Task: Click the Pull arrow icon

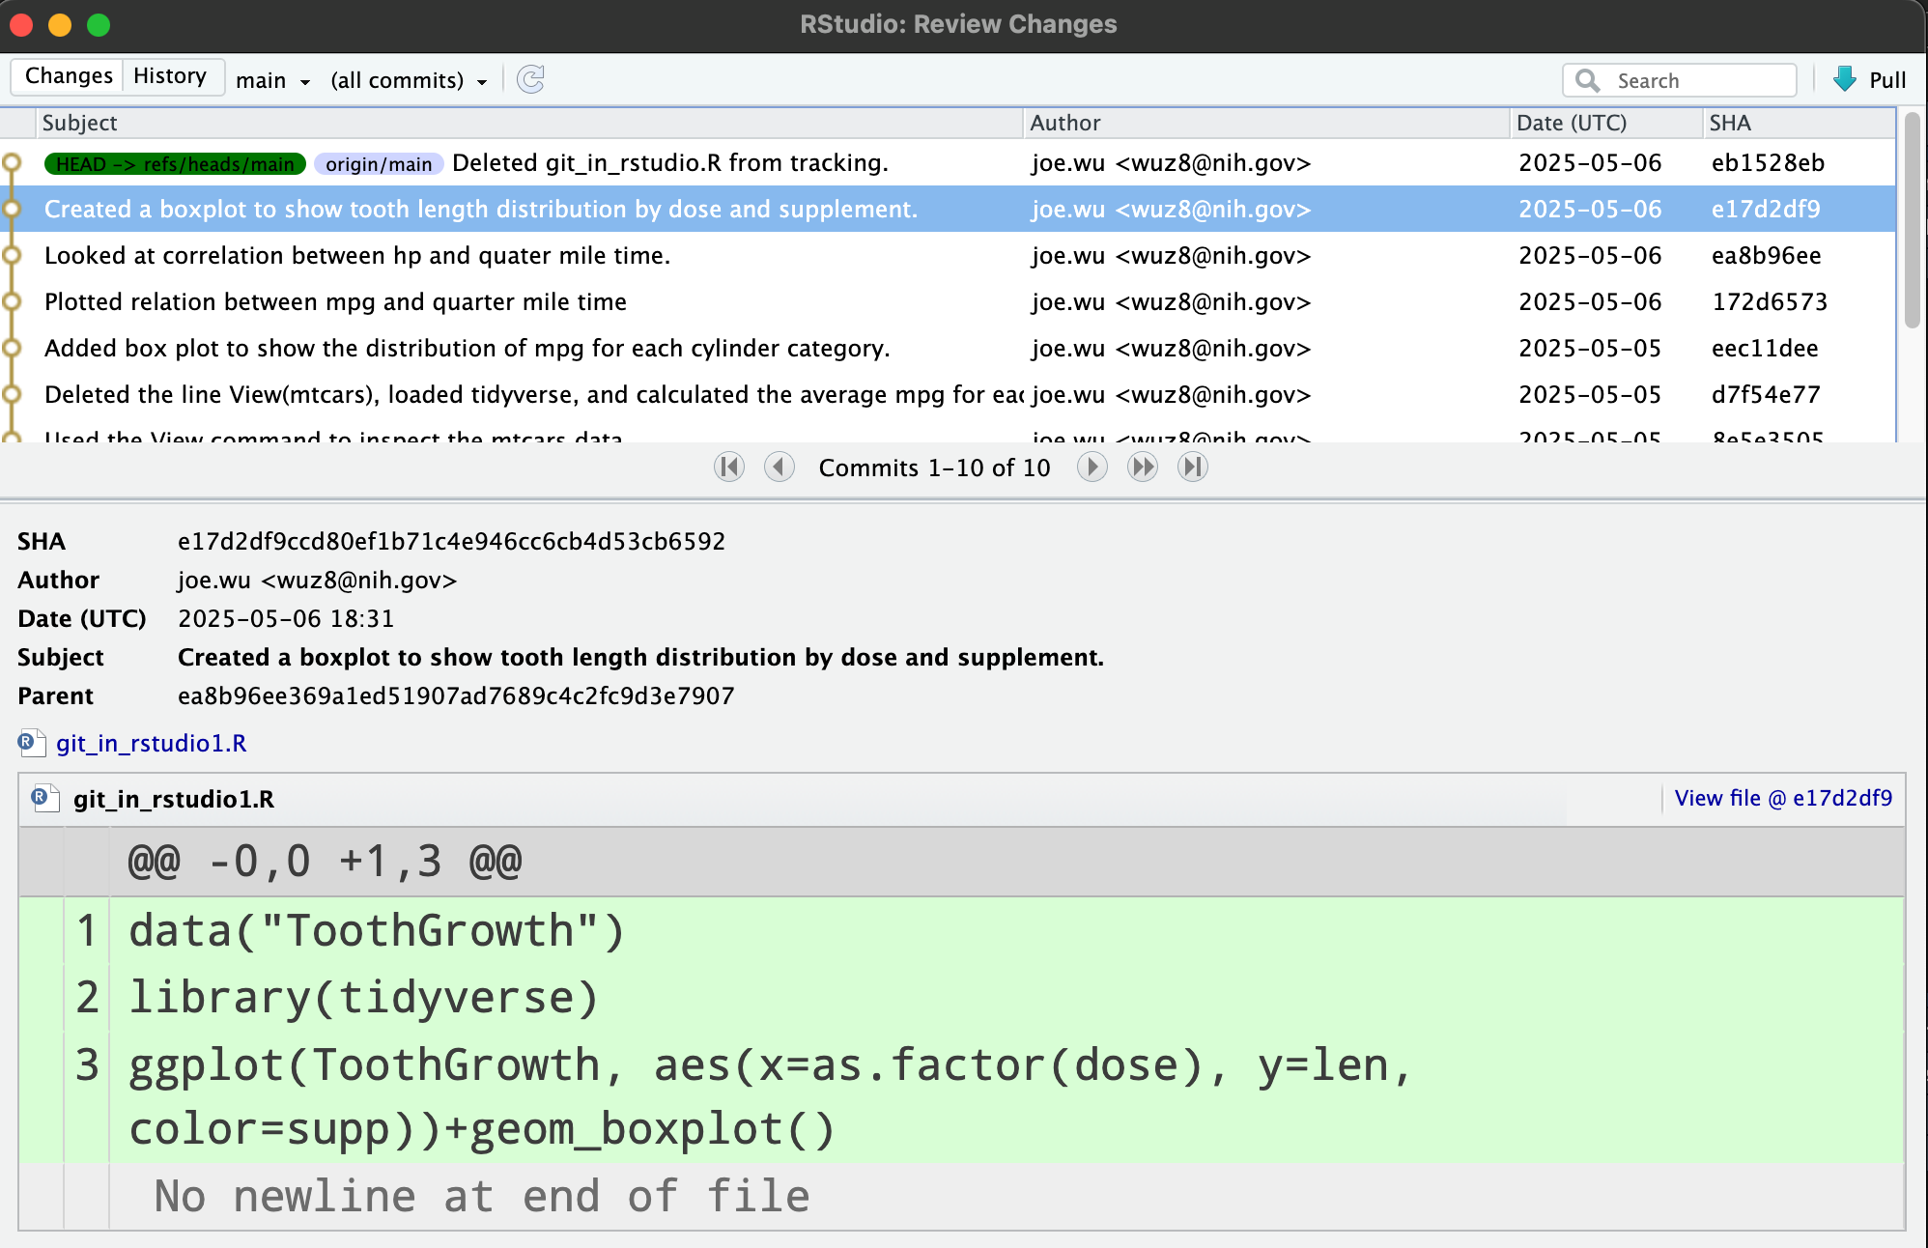Action: [1845, 79]
